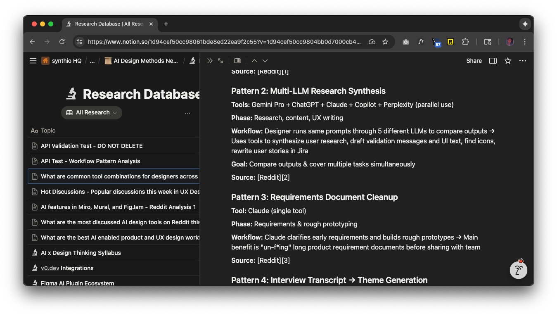This screenshot has height=316, width=557.
Task: Open AI features in Miro, Mural, FigJam row
Action: [114, 207]
